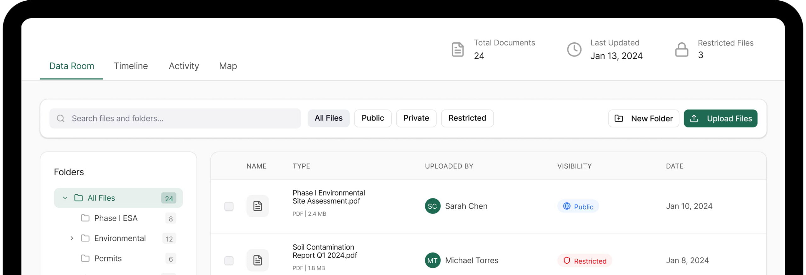
Task: Click the Restricted Files lock icon
Action: [681, 50]
